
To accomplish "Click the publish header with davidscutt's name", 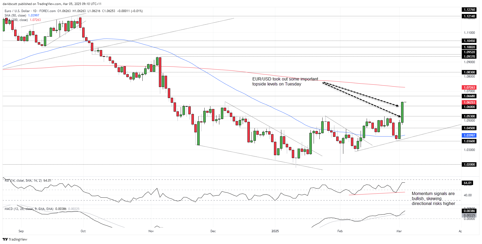I will pyautogui.click(x=52, y=4).
